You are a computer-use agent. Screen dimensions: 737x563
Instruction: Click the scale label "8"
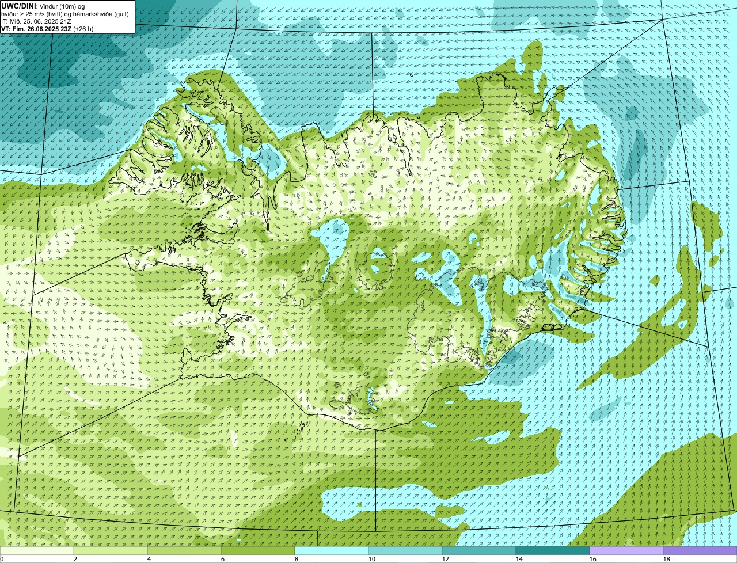[x=296, y=559]
